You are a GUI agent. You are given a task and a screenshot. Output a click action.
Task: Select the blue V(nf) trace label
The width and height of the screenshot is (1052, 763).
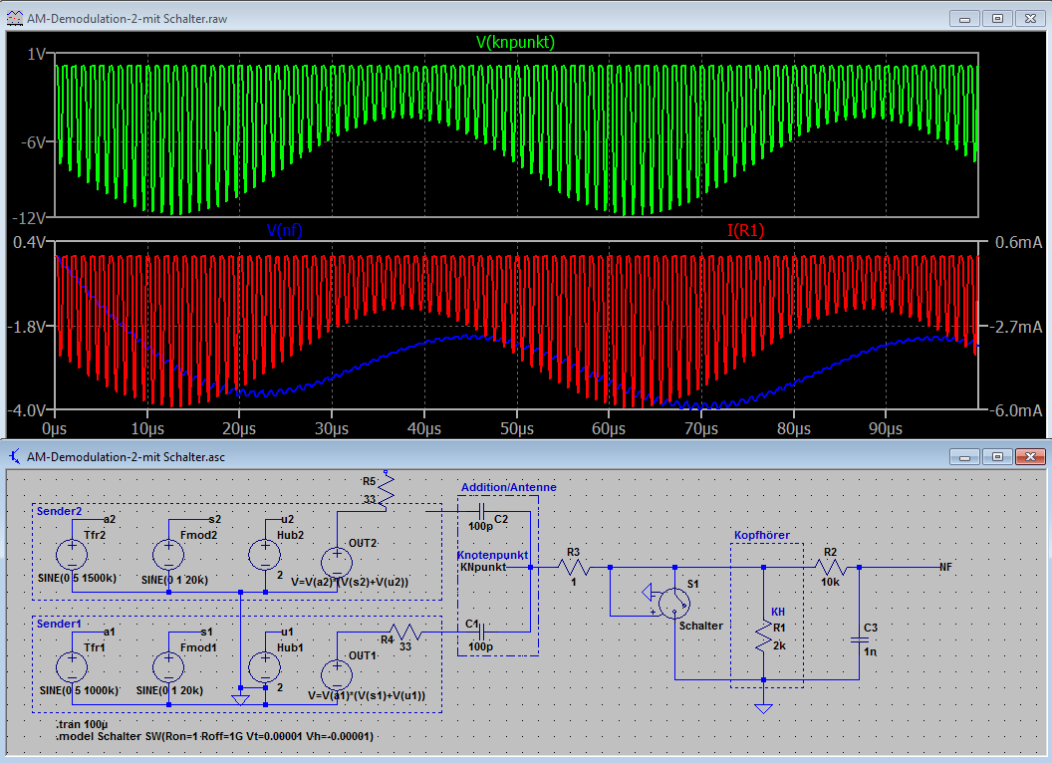pos(285,231)
